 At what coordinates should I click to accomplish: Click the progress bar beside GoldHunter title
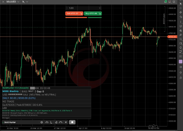point(34,88)
